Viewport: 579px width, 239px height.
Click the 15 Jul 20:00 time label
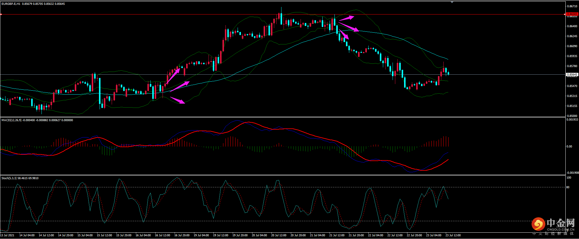(x=124, y=235)
